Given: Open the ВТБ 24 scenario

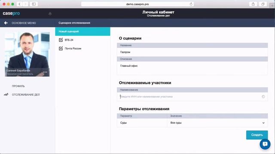Looking at the screenshot, I should [x=69, y=40].
